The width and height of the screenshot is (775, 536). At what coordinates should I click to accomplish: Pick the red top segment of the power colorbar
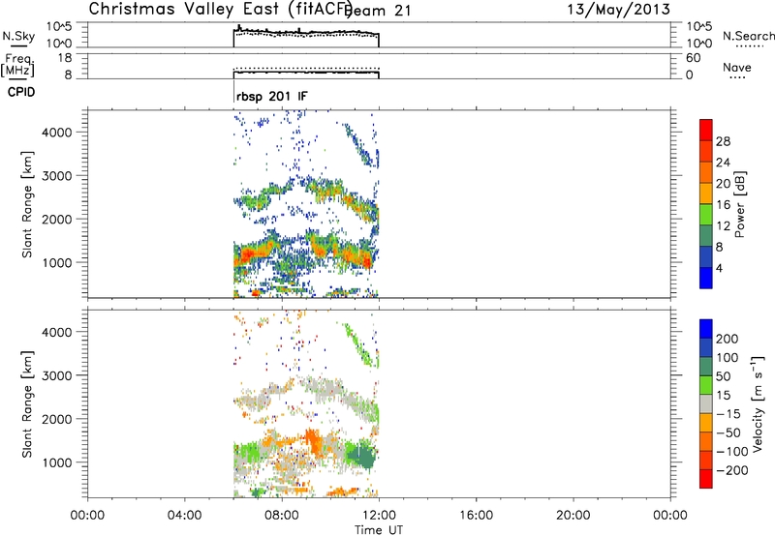coord(706,130)
